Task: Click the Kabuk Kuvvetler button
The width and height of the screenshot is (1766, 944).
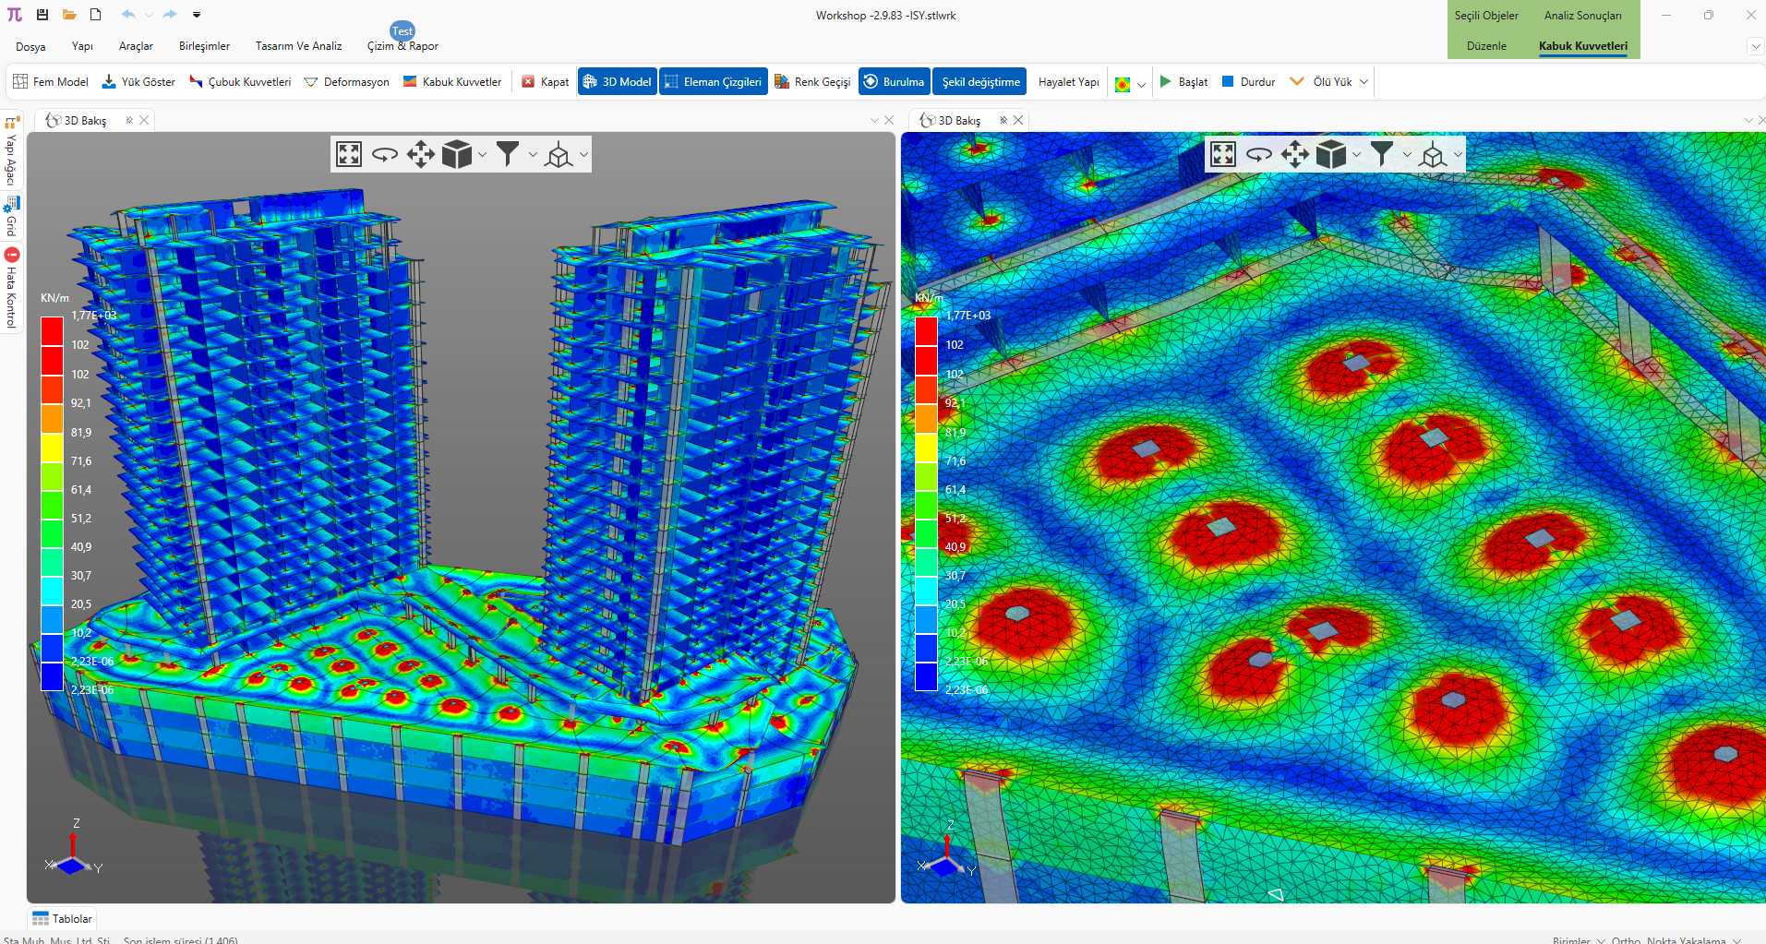Action: (x=452, y=82)
